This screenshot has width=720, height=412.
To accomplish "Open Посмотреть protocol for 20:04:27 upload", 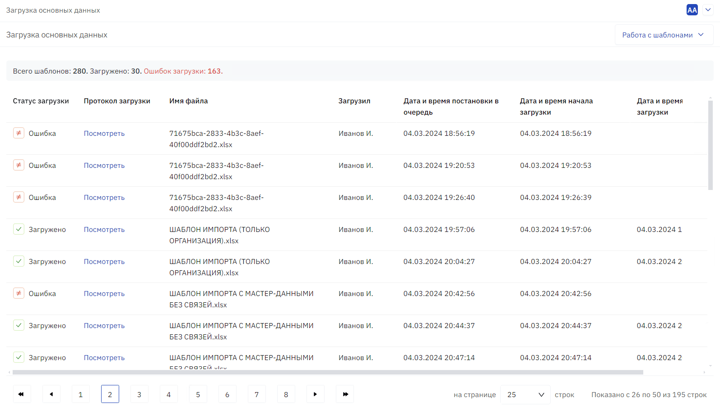I will point(104,262).
